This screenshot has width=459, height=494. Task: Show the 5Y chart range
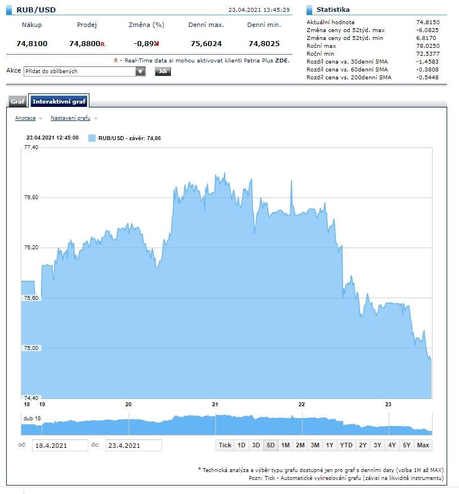pos(406,445)
